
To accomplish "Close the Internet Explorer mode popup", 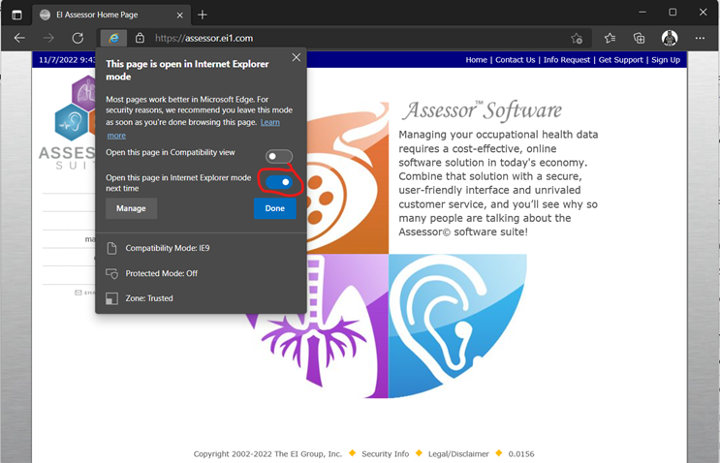I will pos(297,57).
